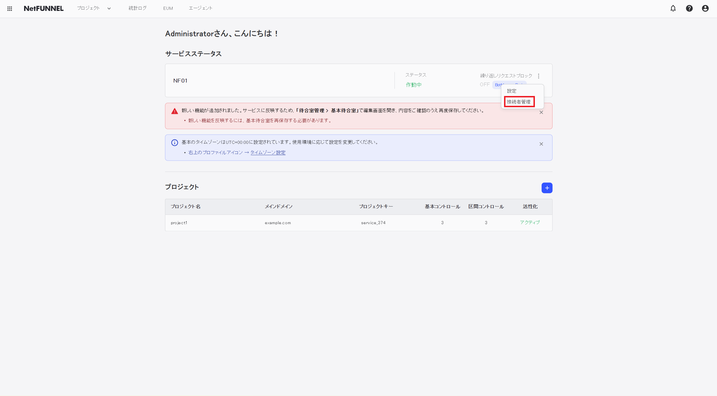Choose 設定 from the context menu
717x396 pixels.
click(x=511, y=91)
